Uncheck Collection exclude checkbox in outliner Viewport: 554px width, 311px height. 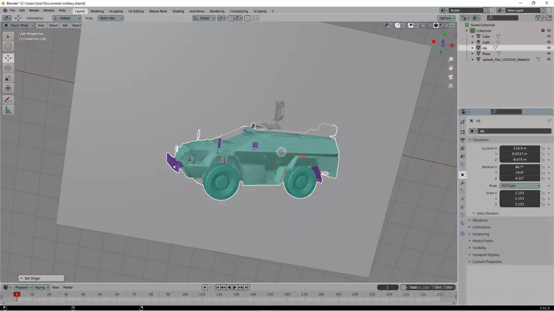click(x=543, y=31)
